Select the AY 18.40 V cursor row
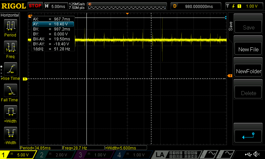Screen dimensions: 265x159 point(53,24)
